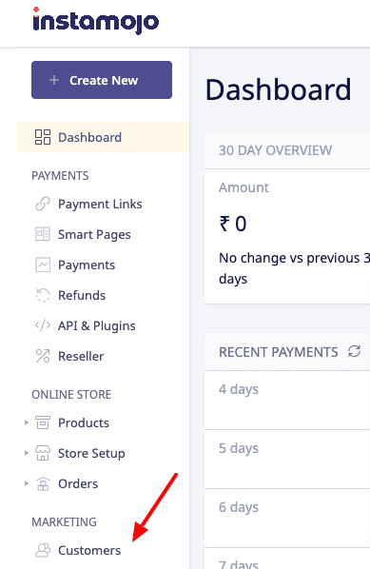Click the Dashboard grid icon
This screenshot has height=569, width=370.
(43, 137)
